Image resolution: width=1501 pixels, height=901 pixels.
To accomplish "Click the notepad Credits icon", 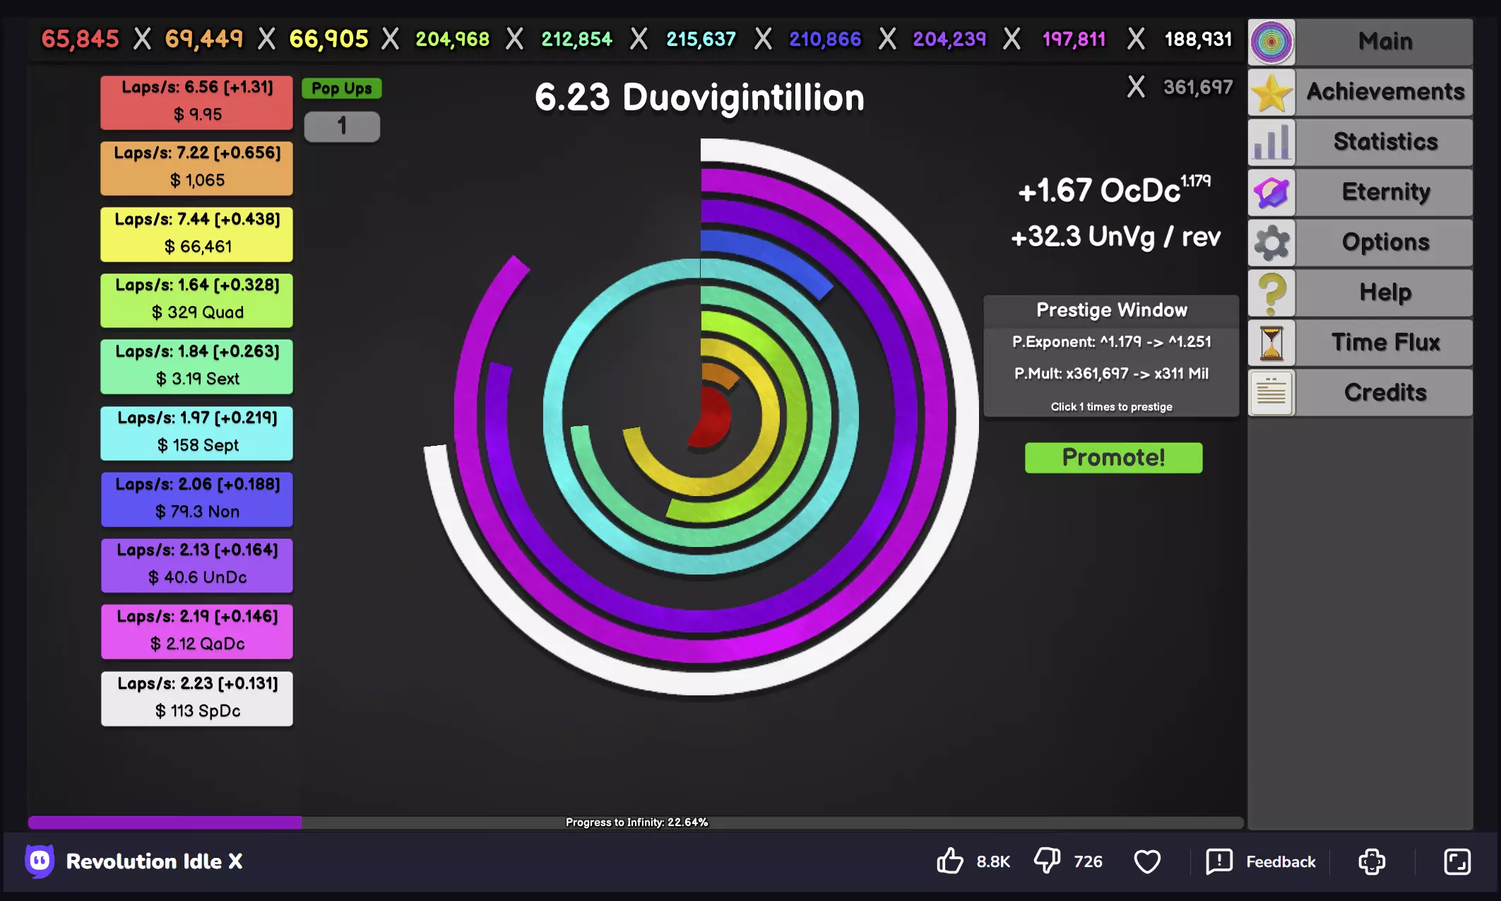I will pos(1271,393).
